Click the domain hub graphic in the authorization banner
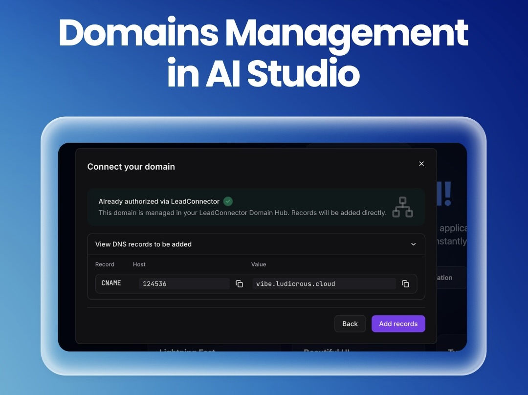 403,207
